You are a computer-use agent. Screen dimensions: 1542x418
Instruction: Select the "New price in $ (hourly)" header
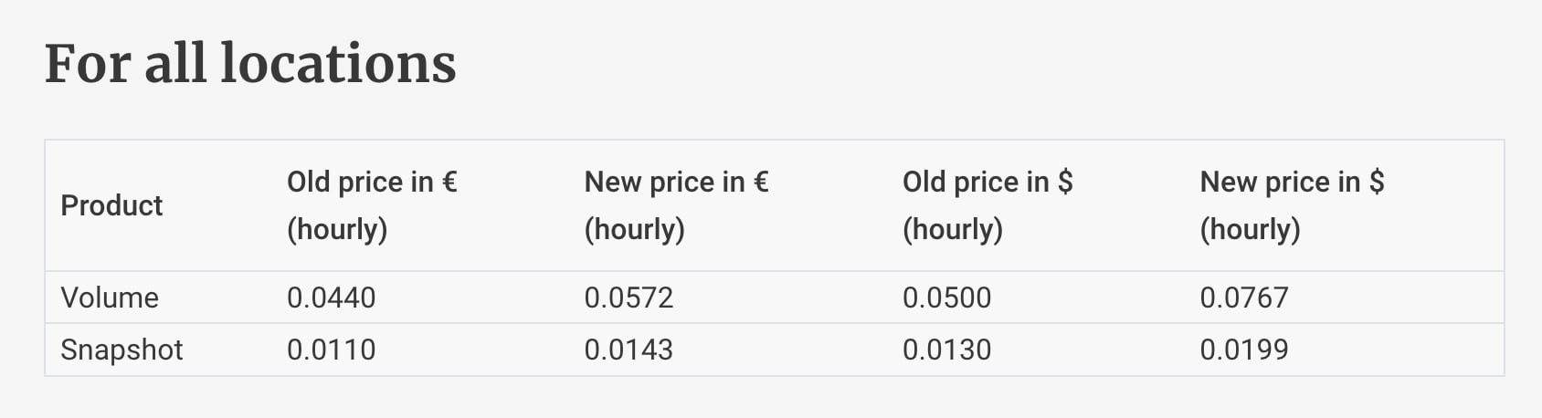coord(1291,205)
